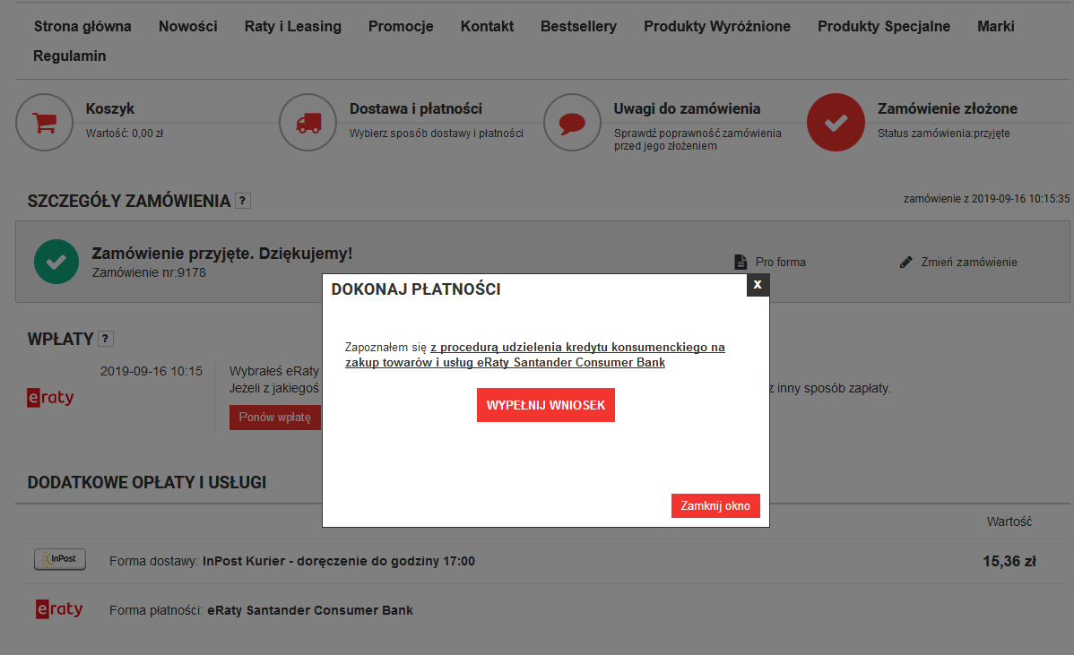Viewport: 1074px width, 655px height.
Task: Close the payment dialog with X
Action: 758,285
